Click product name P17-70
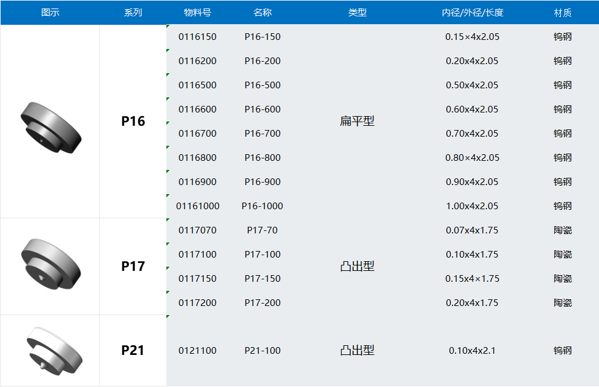This screenshot has height=387, width=599. click(x=263, y=230)
